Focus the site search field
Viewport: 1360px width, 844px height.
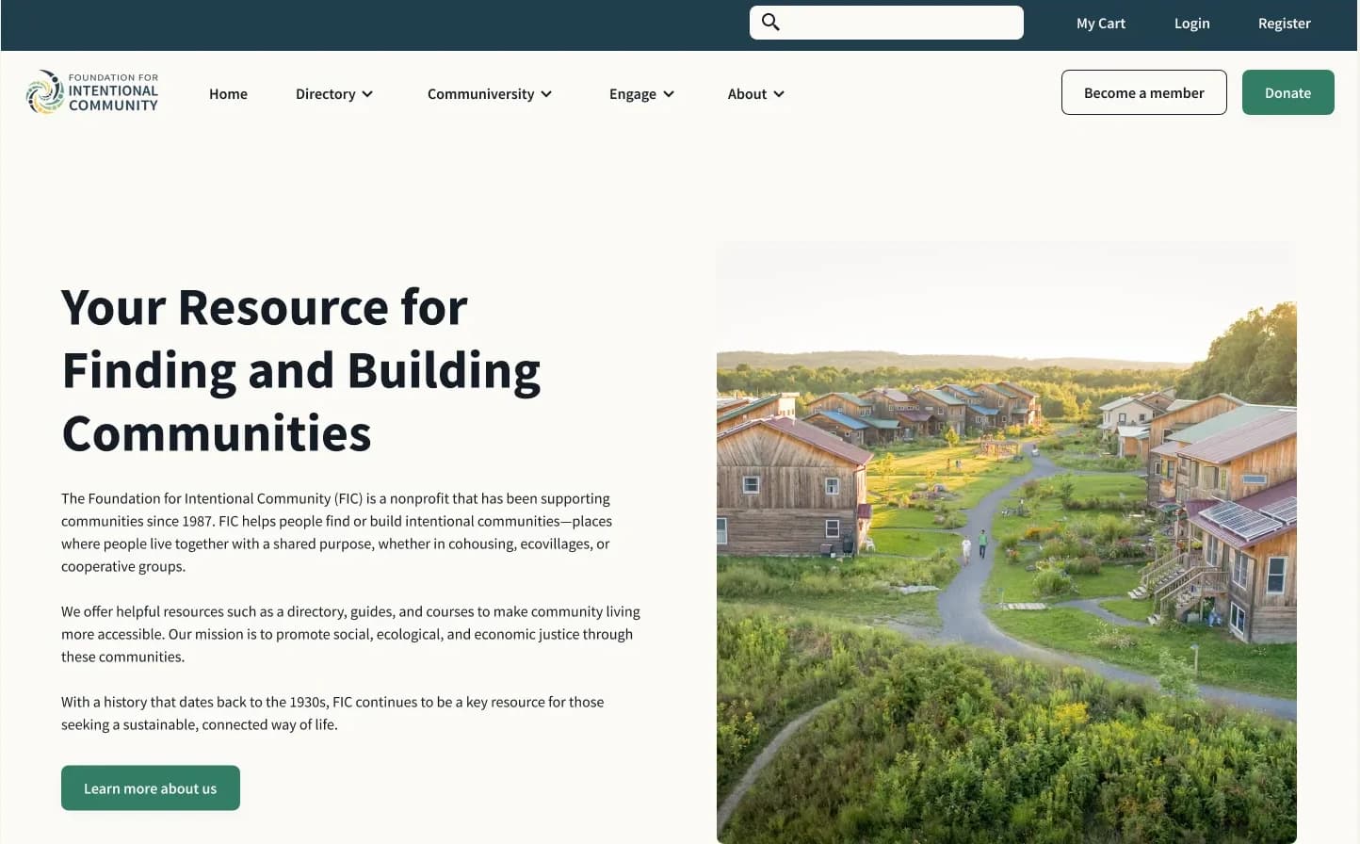(x=886, y=23)
